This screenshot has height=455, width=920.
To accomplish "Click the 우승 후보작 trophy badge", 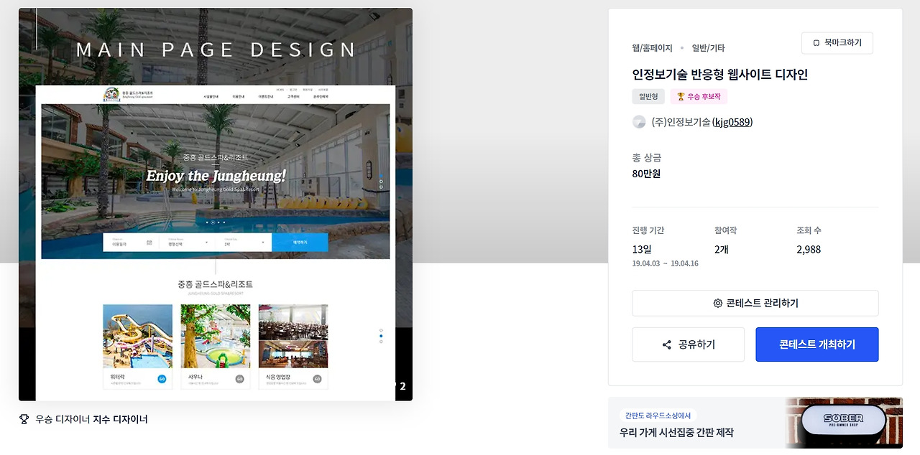I will coord(699,96).
